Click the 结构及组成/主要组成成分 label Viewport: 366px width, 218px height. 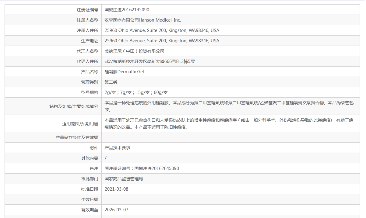pyautogui.click(x=74, y=106)
